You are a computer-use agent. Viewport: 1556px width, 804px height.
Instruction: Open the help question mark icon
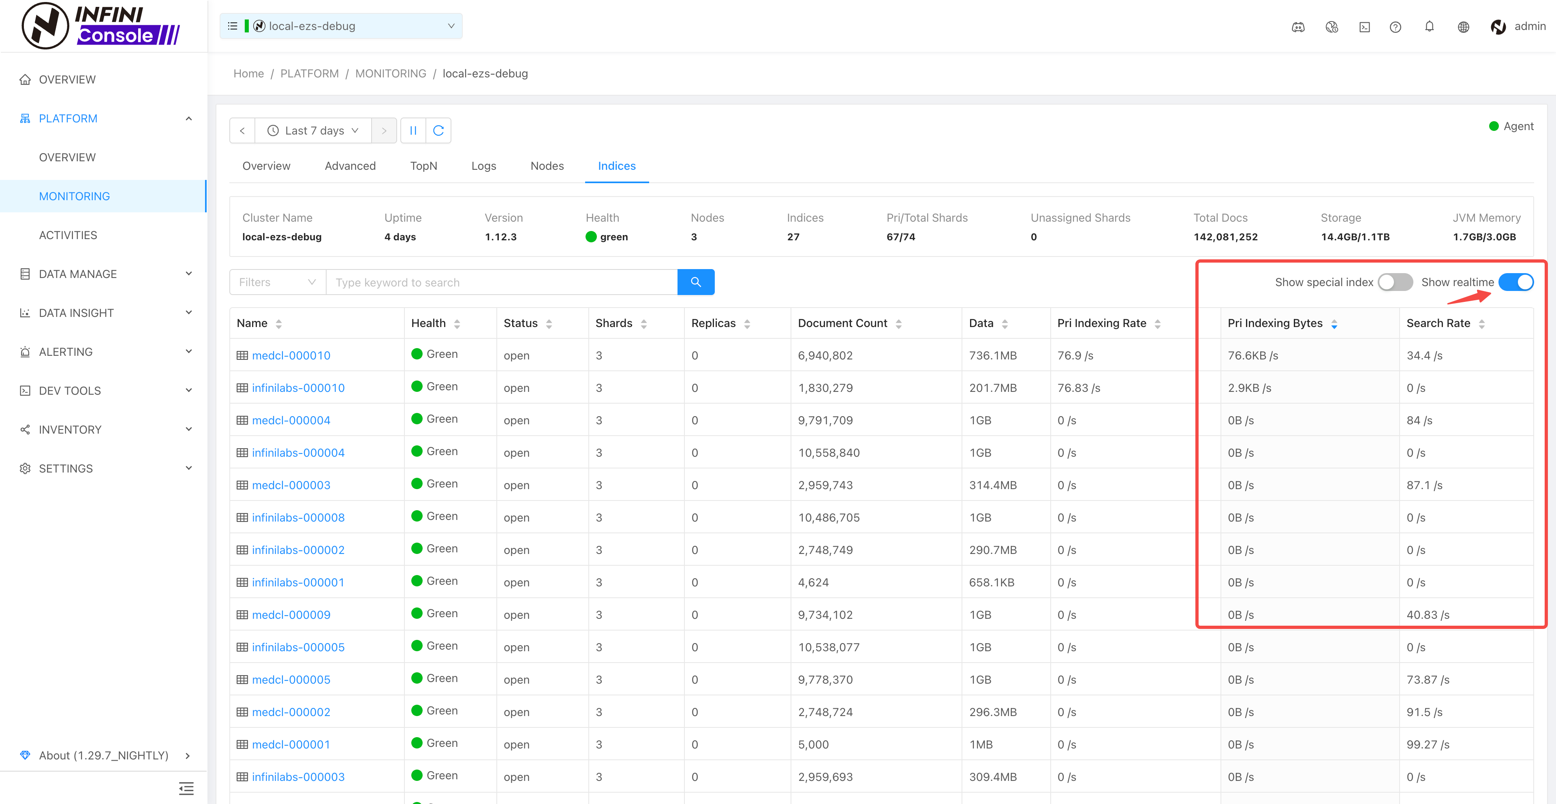(1395, 27)
